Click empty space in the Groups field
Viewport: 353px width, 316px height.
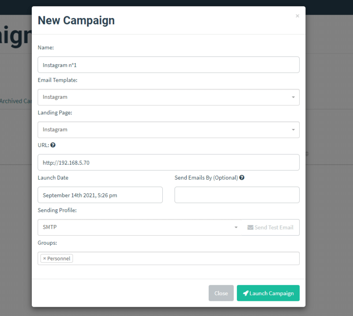[185, 259]
